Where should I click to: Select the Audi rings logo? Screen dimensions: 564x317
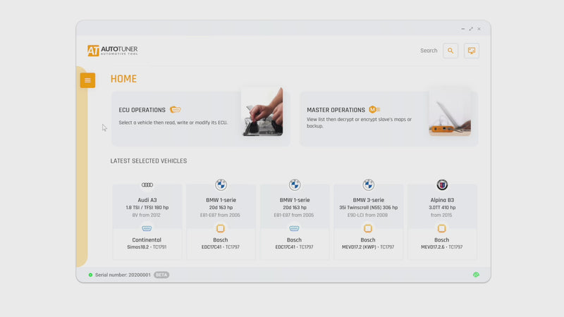tap(147, 185)
